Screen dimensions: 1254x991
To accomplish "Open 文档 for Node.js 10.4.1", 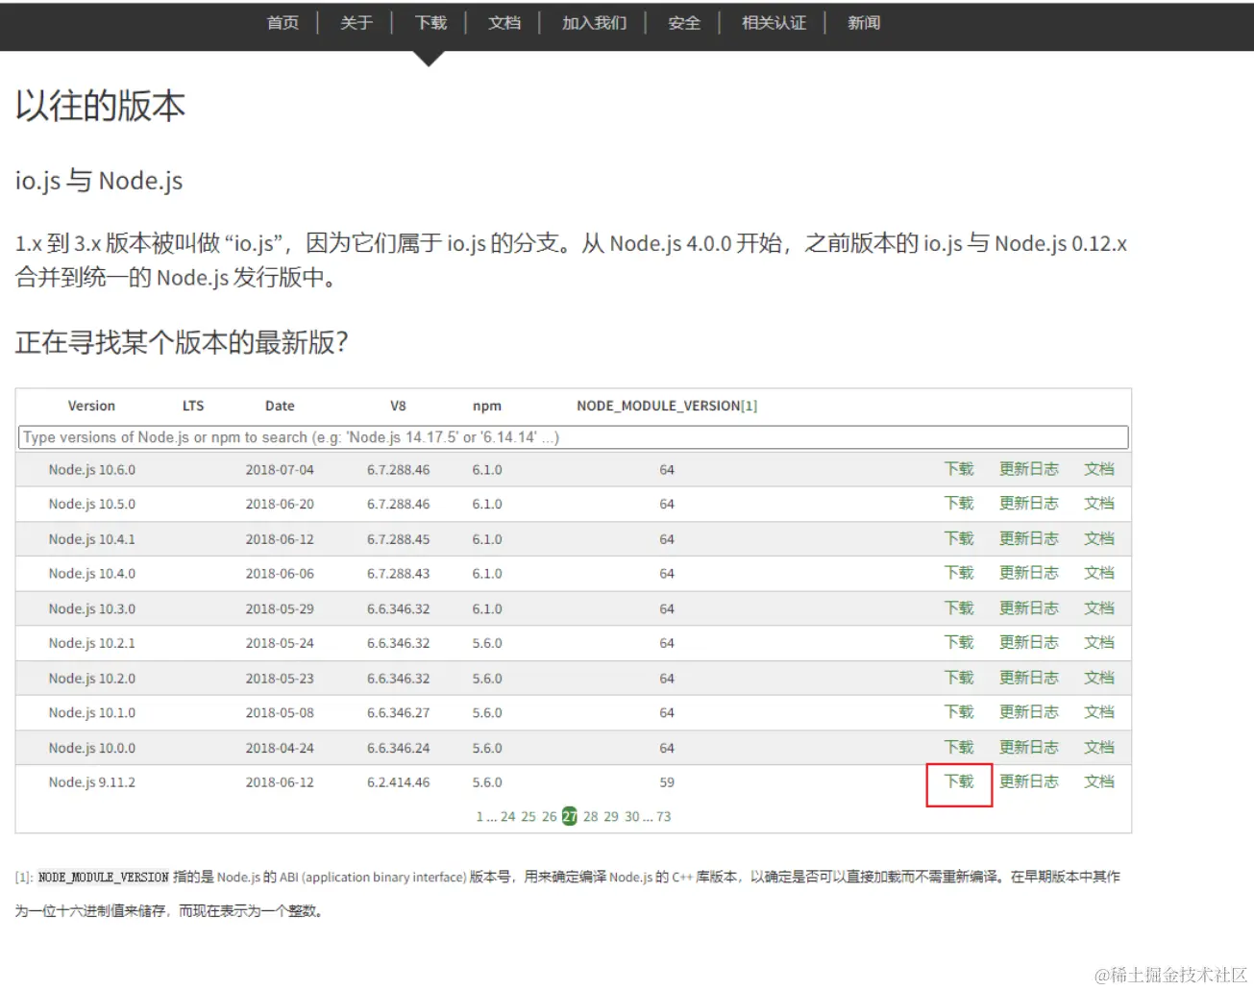I will tap(1099, 538).
